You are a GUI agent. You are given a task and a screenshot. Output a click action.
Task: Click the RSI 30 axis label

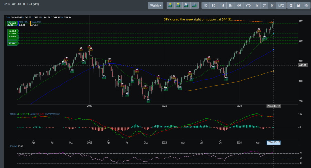pyautogui.click(x=301, y=163)
